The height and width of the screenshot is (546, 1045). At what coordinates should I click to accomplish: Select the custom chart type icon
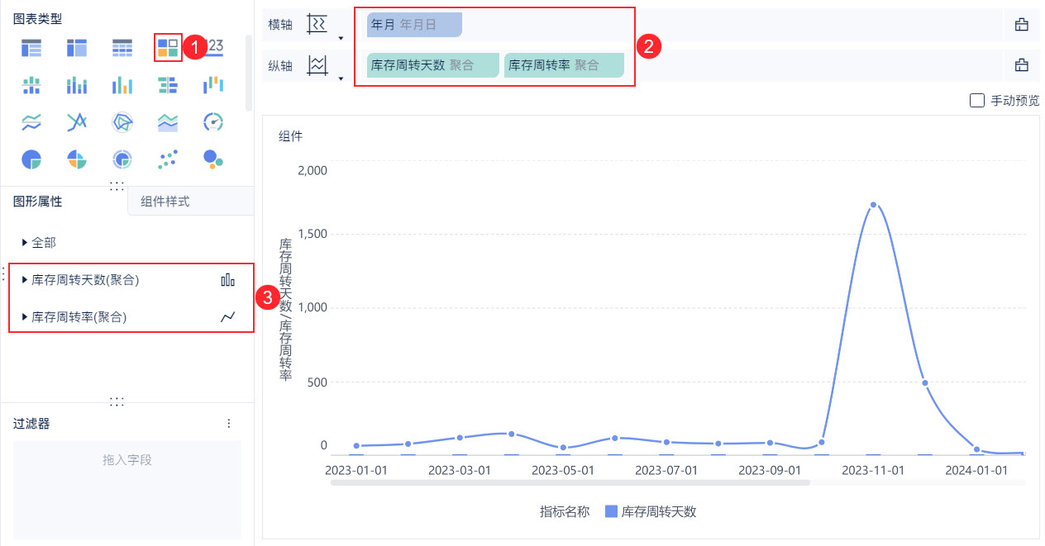point(169,48)
